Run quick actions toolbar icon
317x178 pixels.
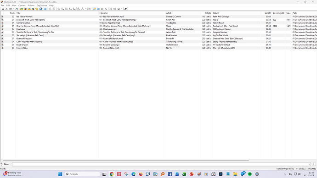coord(83,9)
